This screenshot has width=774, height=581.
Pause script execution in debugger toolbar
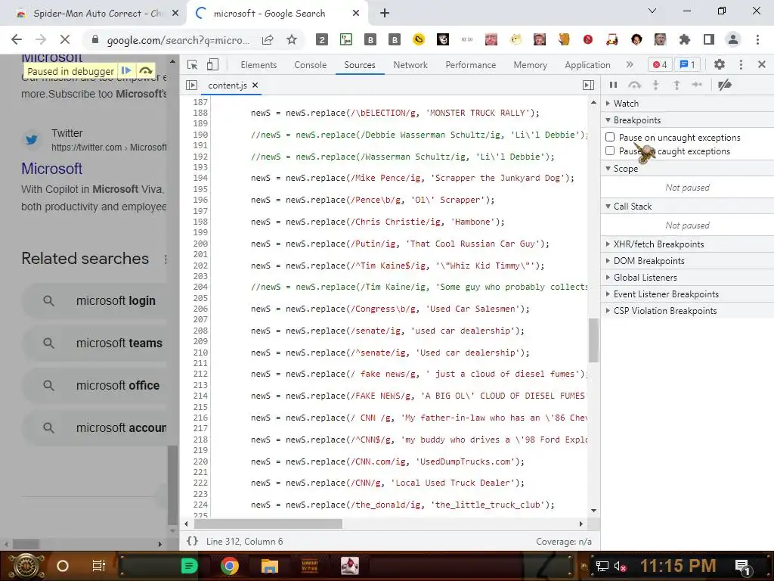pyautogui.click(x=613, y=85)
